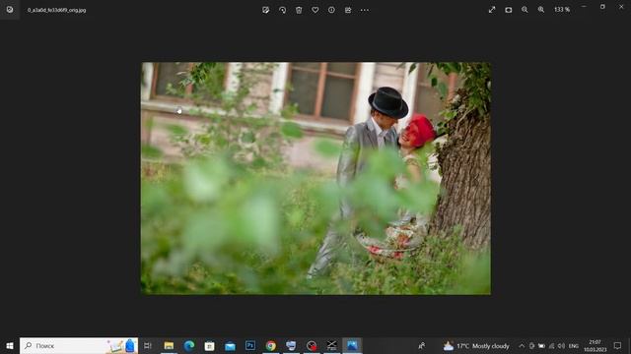Switch to Photos app taskbar icon
Image resolution: width=631 pixels, height=354 pixels.
tap(352, 345)
